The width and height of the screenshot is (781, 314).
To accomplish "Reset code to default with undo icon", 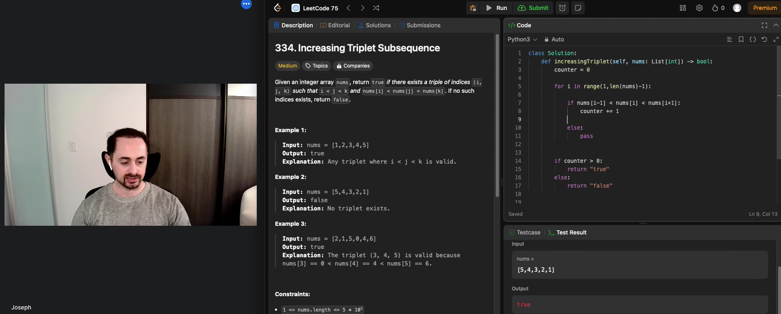I will [x=764, y=39].
